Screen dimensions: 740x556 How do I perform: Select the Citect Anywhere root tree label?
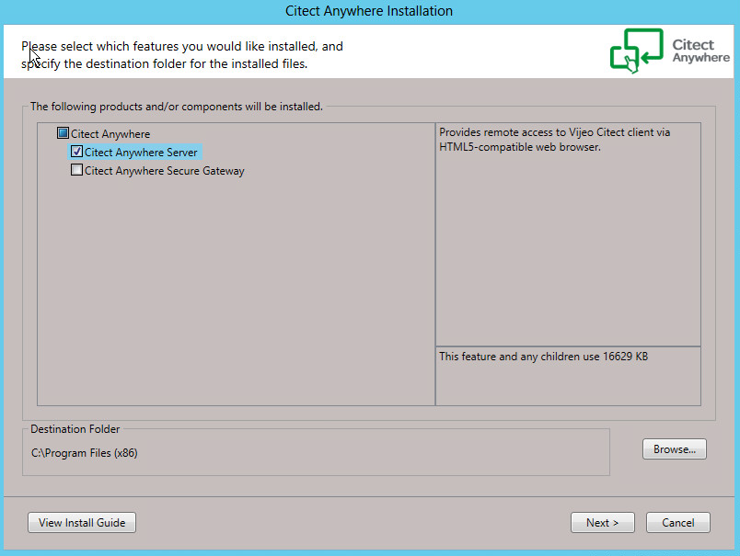click(x=110, y=134)
